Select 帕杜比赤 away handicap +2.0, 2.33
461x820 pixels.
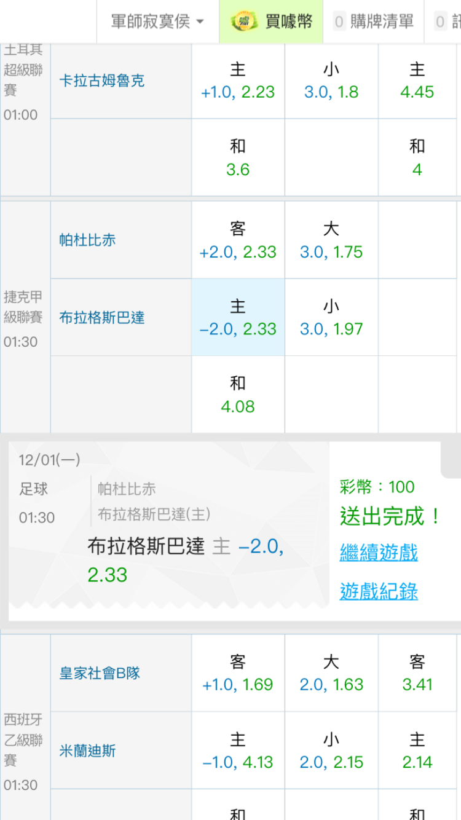point(238,240)
